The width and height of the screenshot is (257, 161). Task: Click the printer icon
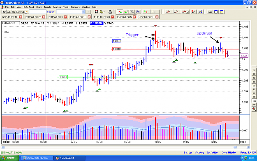(110, 12)
